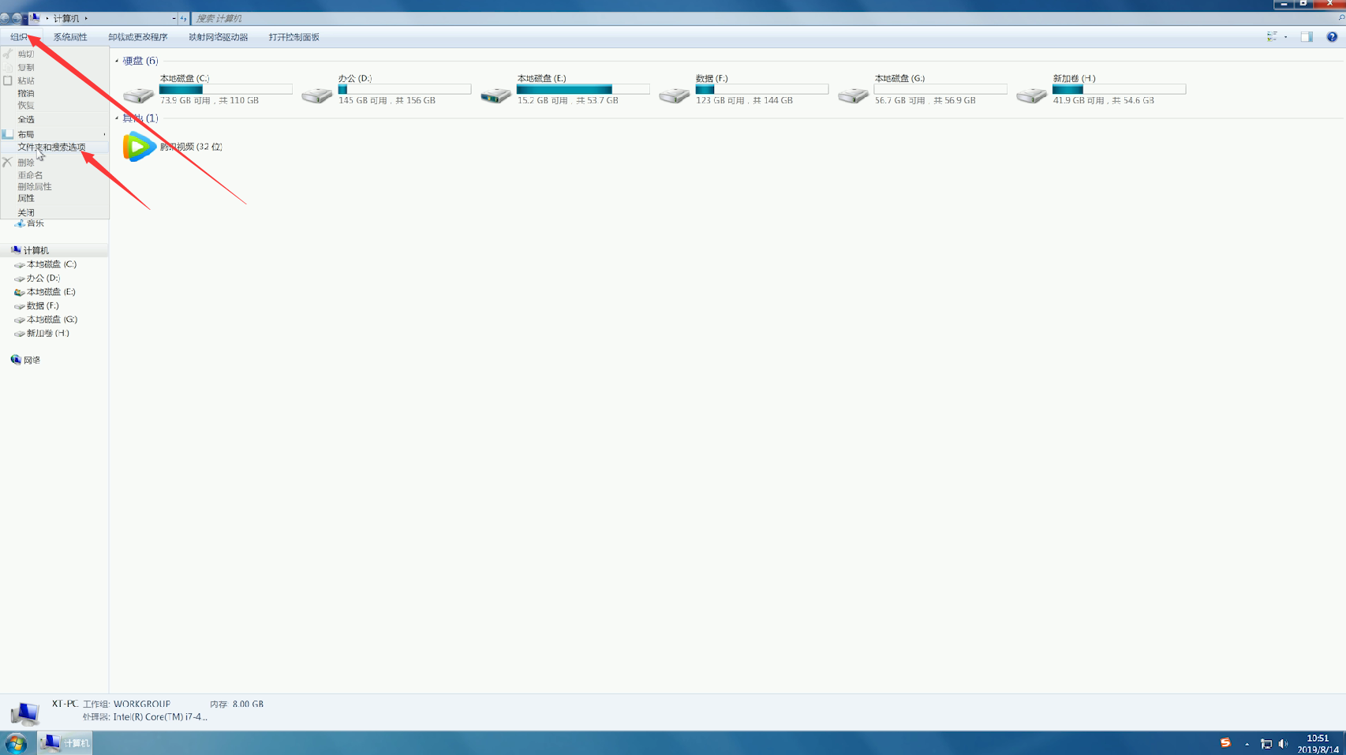Select 撤消 in the 组织 menu
1346x755 pixels.
[x=54, y=93]
